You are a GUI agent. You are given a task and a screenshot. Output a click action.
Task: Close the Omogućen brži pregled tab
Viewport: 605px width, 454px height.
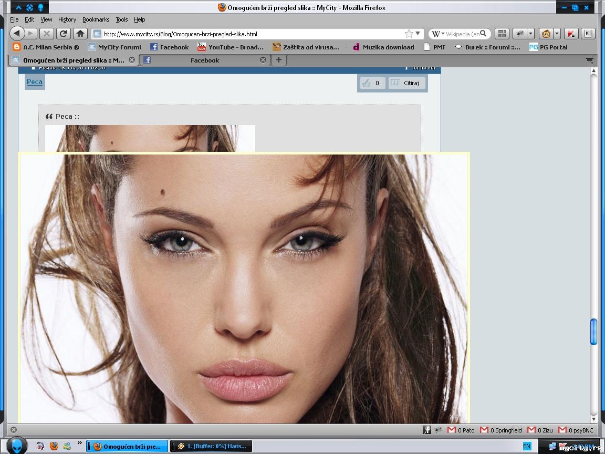[132, 60]
